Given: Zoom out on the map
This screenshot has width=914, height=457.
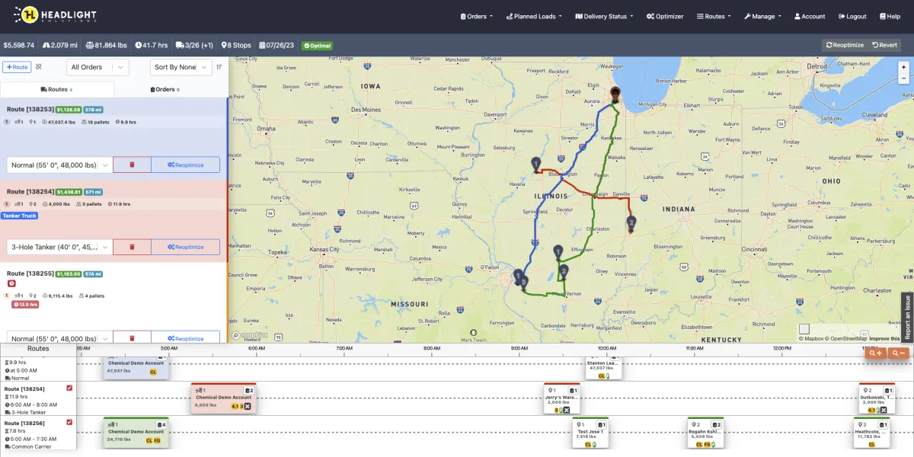Looking at the screenshot, I should 903,78.
